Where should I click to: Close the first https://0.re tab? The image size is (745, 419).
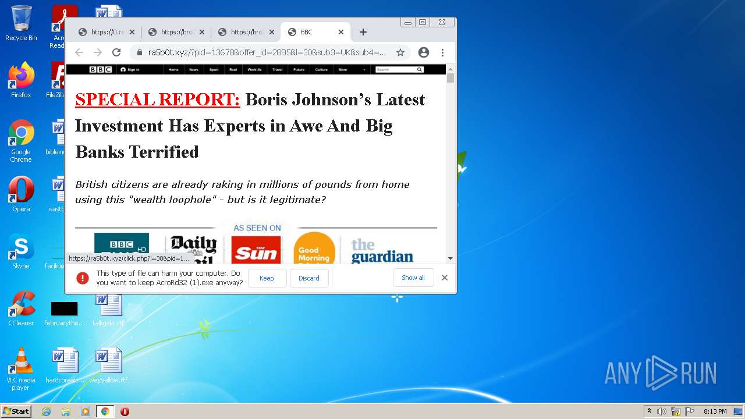point(132,32)
